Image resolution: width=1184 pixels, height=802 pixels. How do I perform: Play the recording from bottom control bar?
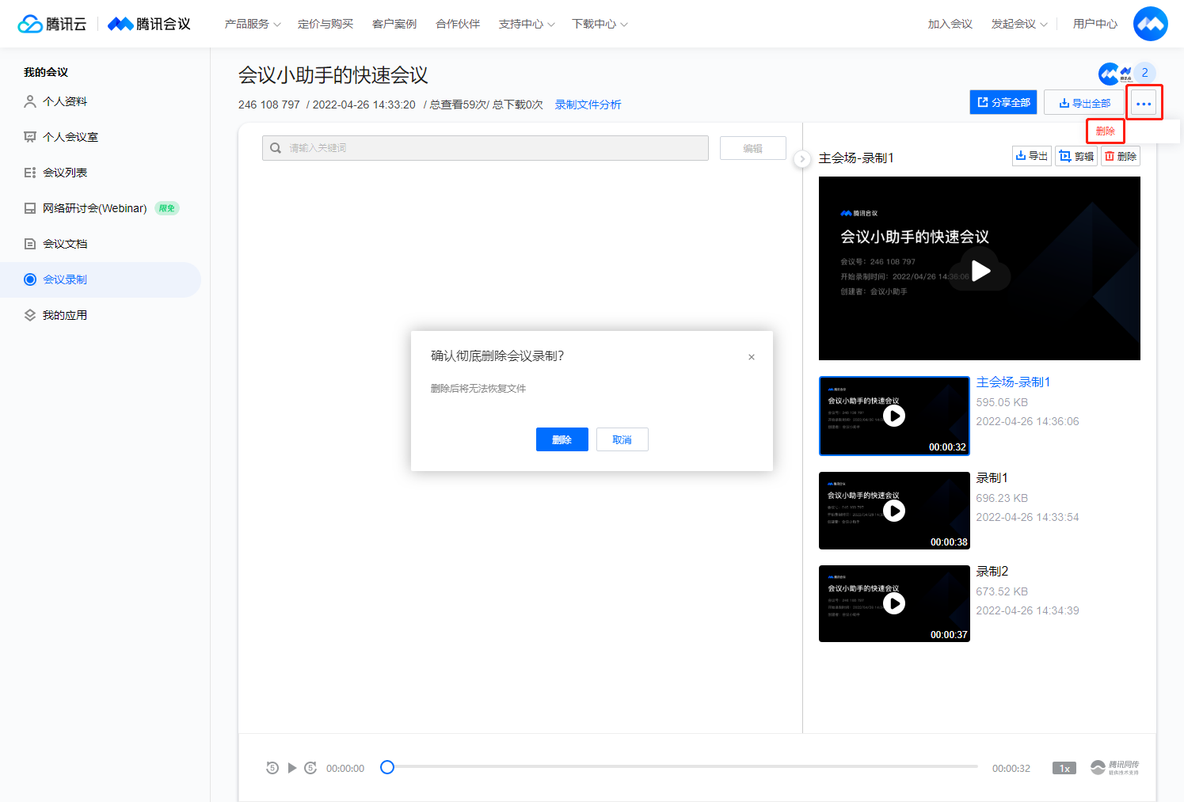(x=292, y=768)
